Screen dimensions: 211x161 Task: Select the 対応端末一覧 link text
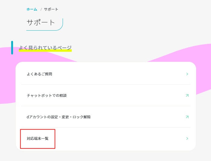pyautogui.click(x=38, y=138)
